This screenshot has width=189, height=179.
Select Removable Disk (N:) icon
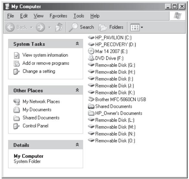[x=91, y=134]
